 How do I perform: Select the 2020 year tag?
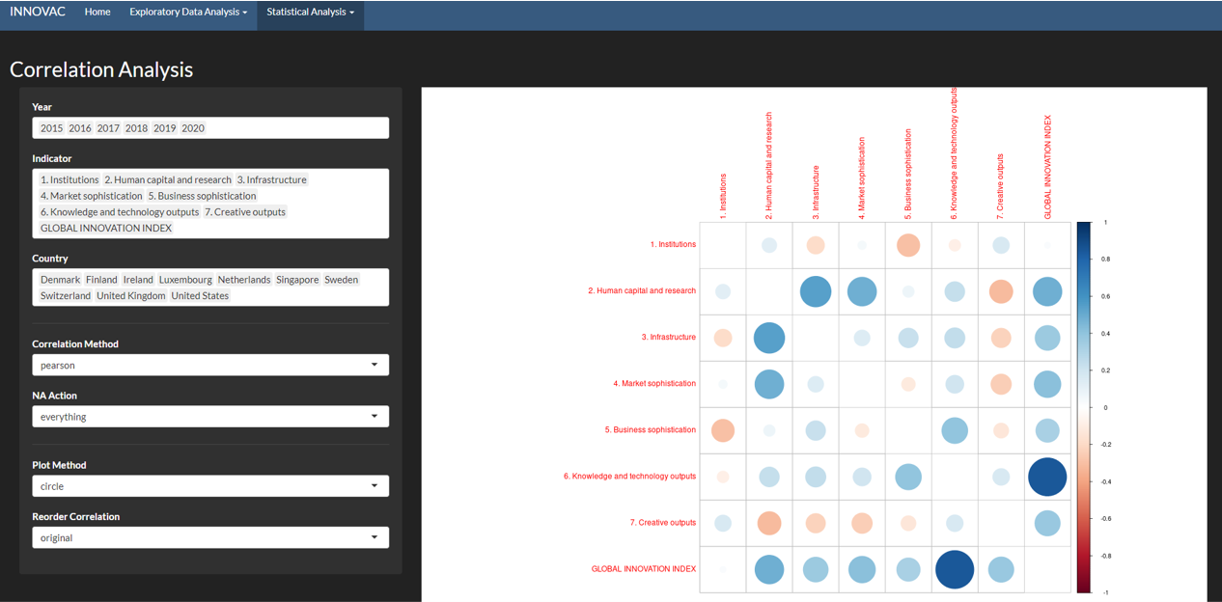[x=193, y=128]
